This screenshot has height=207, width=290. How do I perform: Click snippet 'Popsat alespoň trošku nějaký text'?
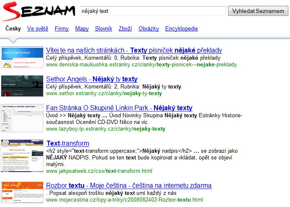coord(111,193)
